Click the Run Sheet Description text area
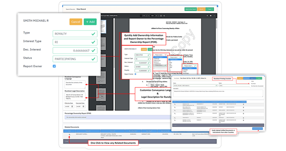Viewport: 286px width, 151px height. [218, 93]
